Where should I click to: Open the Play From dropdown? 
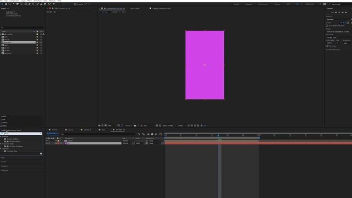pyautogui.click(x=339, y=37)
